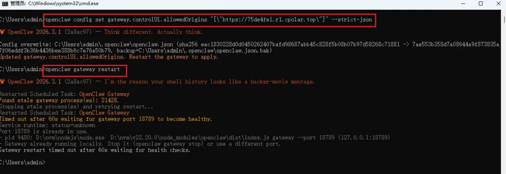Click first 'Restarted Scheduled Task: OpenClaw Gateway' line
The width and height of the screenshot is (506, 174).
click(x=65, y=94)
